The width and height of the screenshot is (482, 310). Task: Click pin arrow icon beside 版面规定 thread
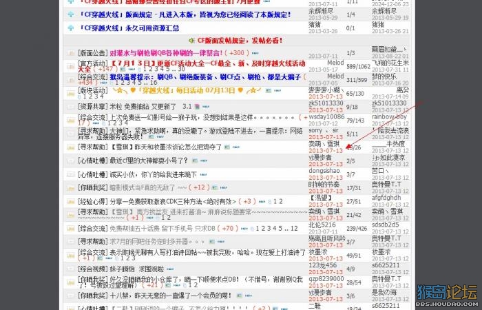coord(71,14)
